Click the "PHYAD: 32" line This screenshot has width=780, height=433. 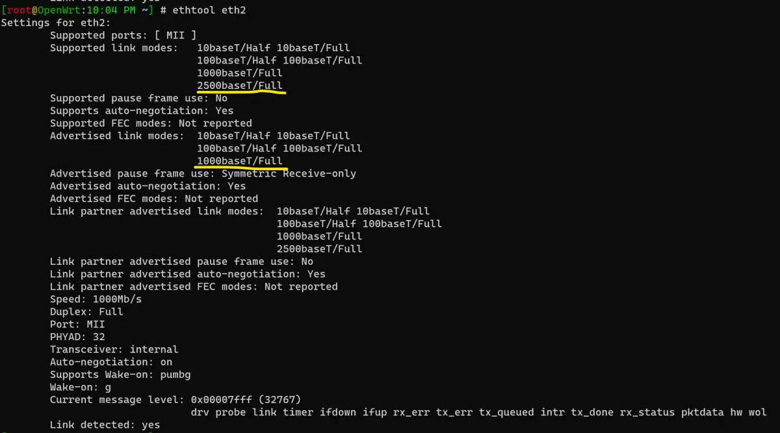[x=77, y=337]
